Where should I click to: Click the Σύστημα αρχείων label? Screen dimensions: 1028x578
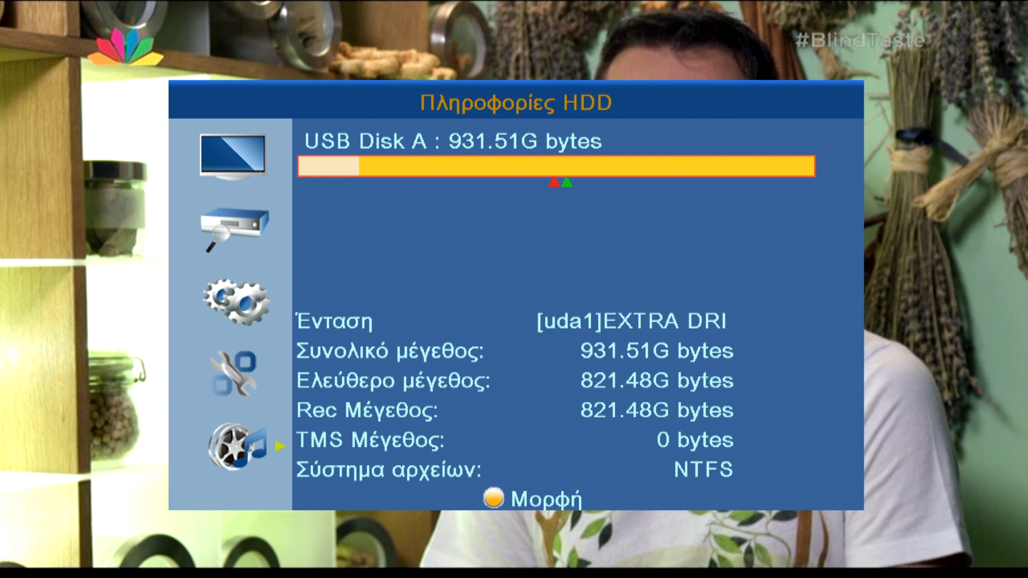pos(389,470)
